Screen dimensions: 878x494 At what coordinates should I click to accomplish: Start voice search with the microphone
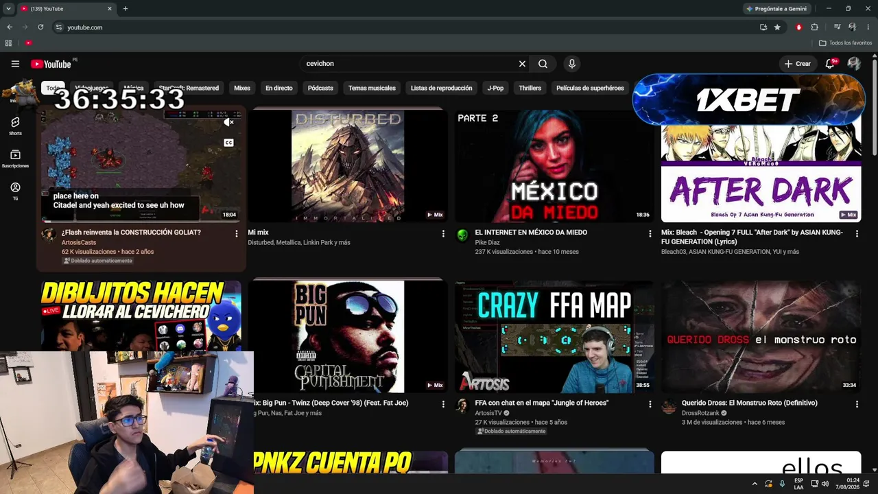click(572, 64)
